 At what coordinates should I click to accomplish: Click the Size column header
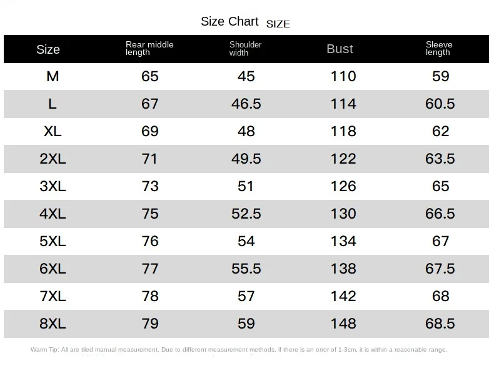point(48,49)
